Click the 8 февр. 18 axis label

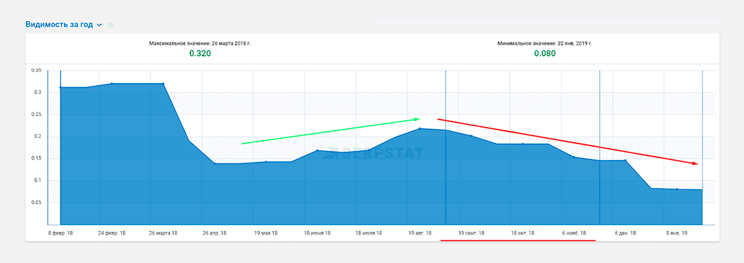(x=61, y=233)
